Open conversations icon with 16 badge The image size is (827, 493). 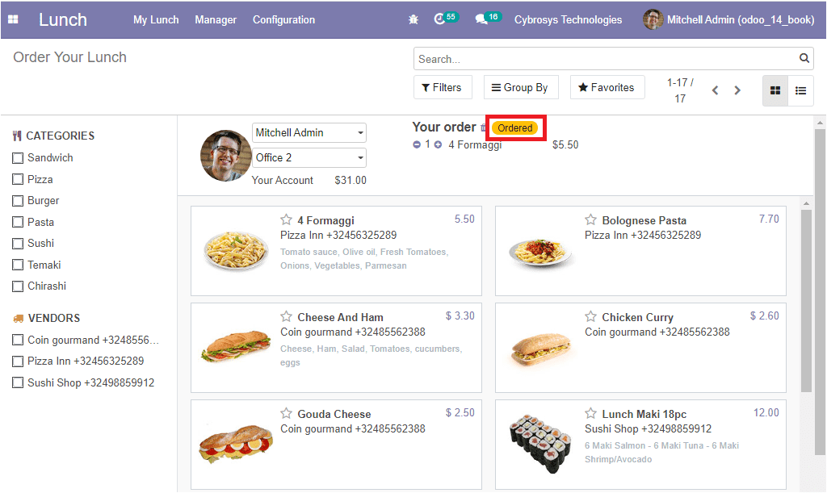[487, 19]
